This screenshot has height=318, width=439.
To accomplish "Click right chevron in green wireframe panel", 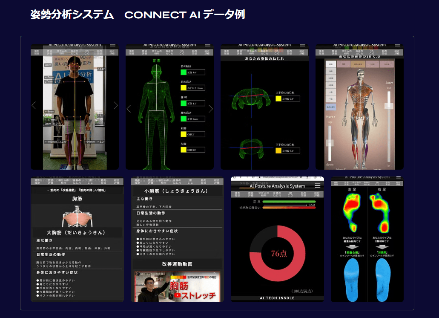I will [210, 109].
